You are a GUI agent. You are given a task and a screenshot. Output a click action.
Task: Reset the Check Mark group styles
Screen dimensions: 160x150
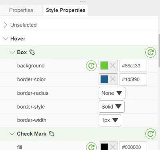coord(150,134)
